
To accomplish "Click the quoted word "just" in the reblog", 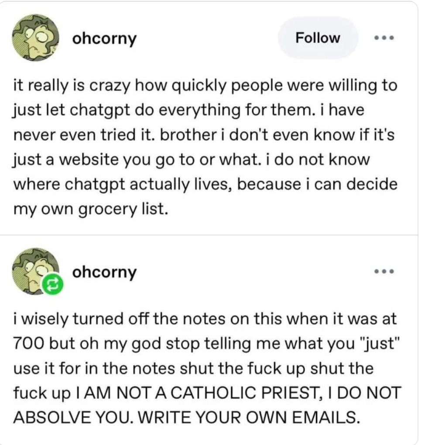I will [x=380, y=344].
